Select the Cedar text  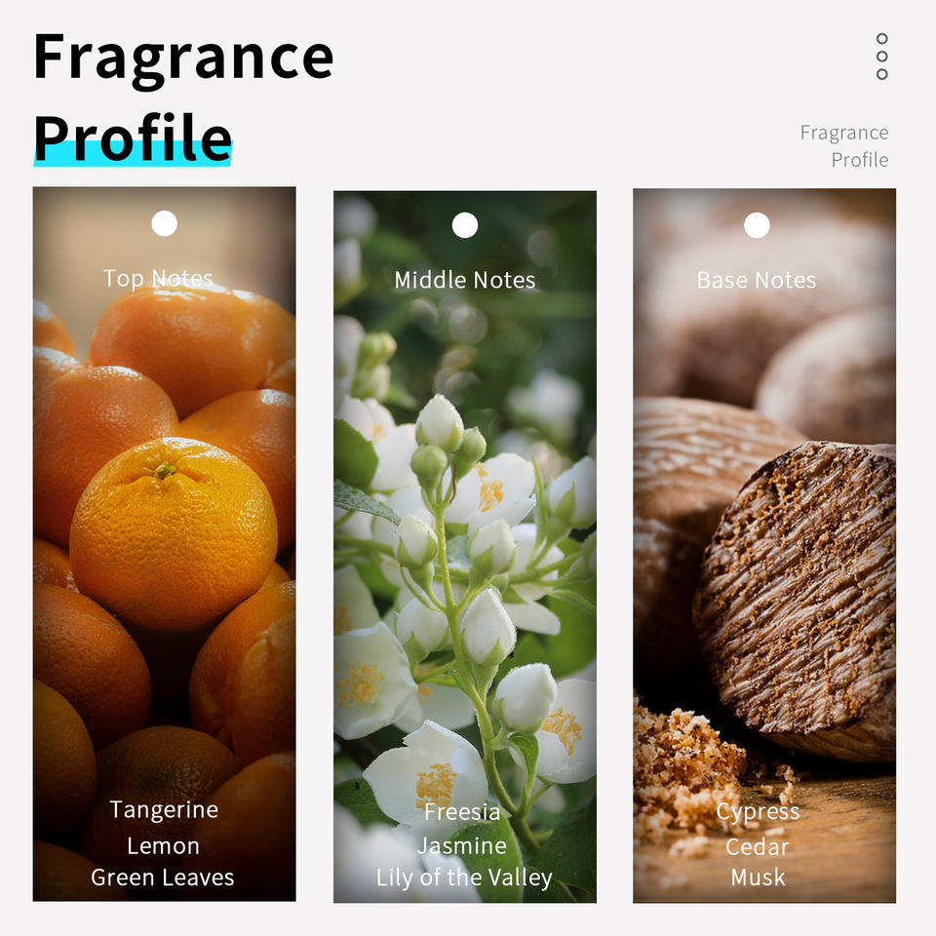[x=758, y=847]
